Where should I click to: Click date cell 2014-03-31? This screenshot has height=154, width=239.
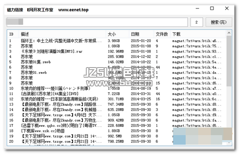141,94
